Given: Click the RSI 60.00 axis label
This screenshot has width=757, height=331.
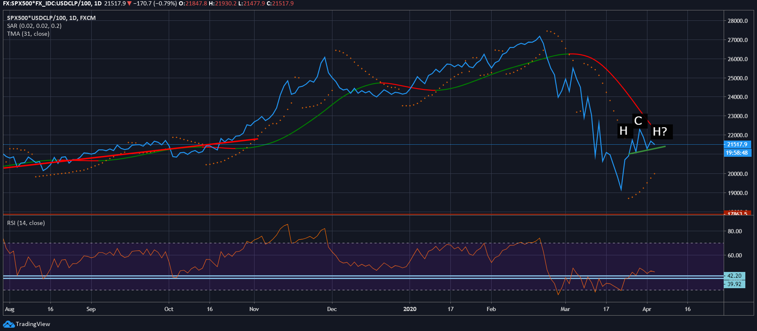Looking at the screenshot, I should pyautogui.click(x=735, y=255).
